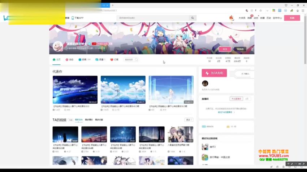Viewport: 307px width, 172px height.
Task: Click the colorful grid extension icon
Action: 274,10
